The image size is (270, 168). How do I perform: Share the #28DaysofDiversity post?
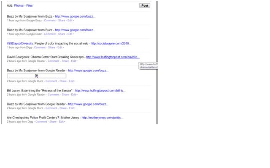[51, 47]
